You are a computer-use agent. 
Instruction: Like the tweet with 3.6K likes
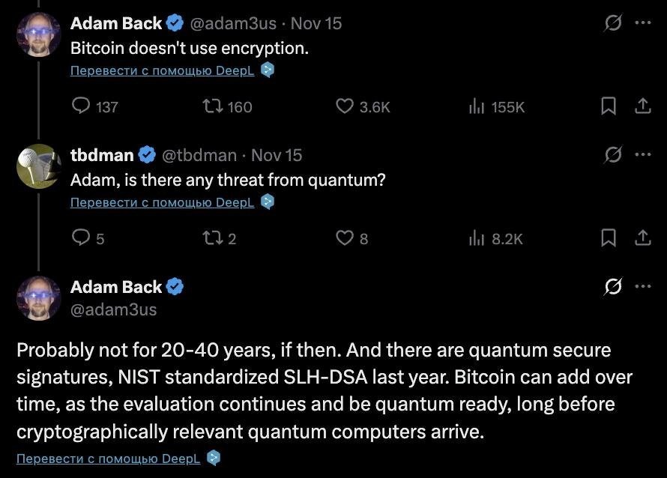(x=344, y=106)
